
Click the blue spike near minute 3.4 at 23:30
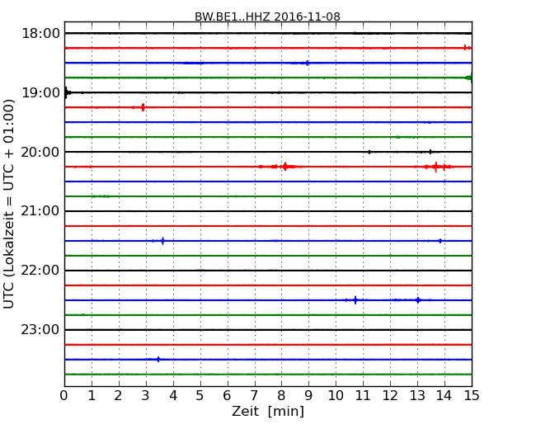[x=158, y=359]
